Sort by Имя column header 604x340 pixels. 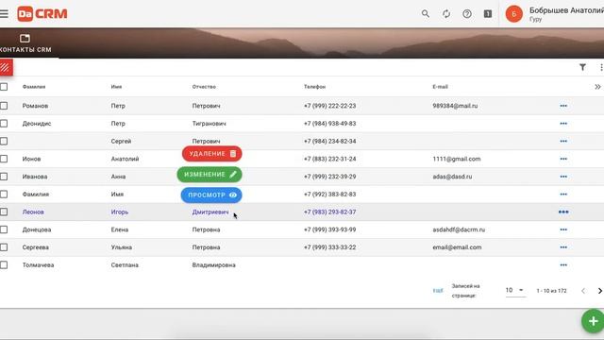click(x=116, y=87)
